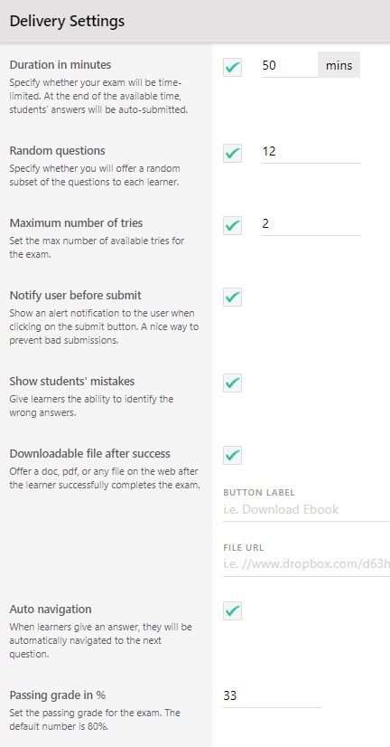390x747 pixels.
Task: Toggle Downloadable file after success checkbox
Action: pos(232,455)
